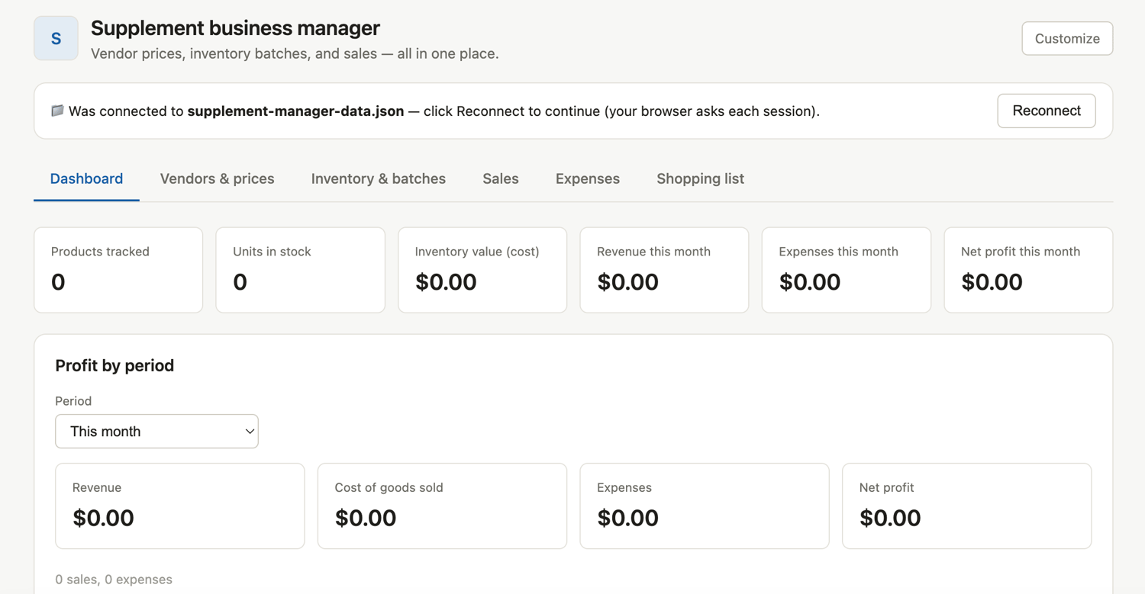Click the Period label above the dropdown
The image size is (1145, 594).
[73, 401]
